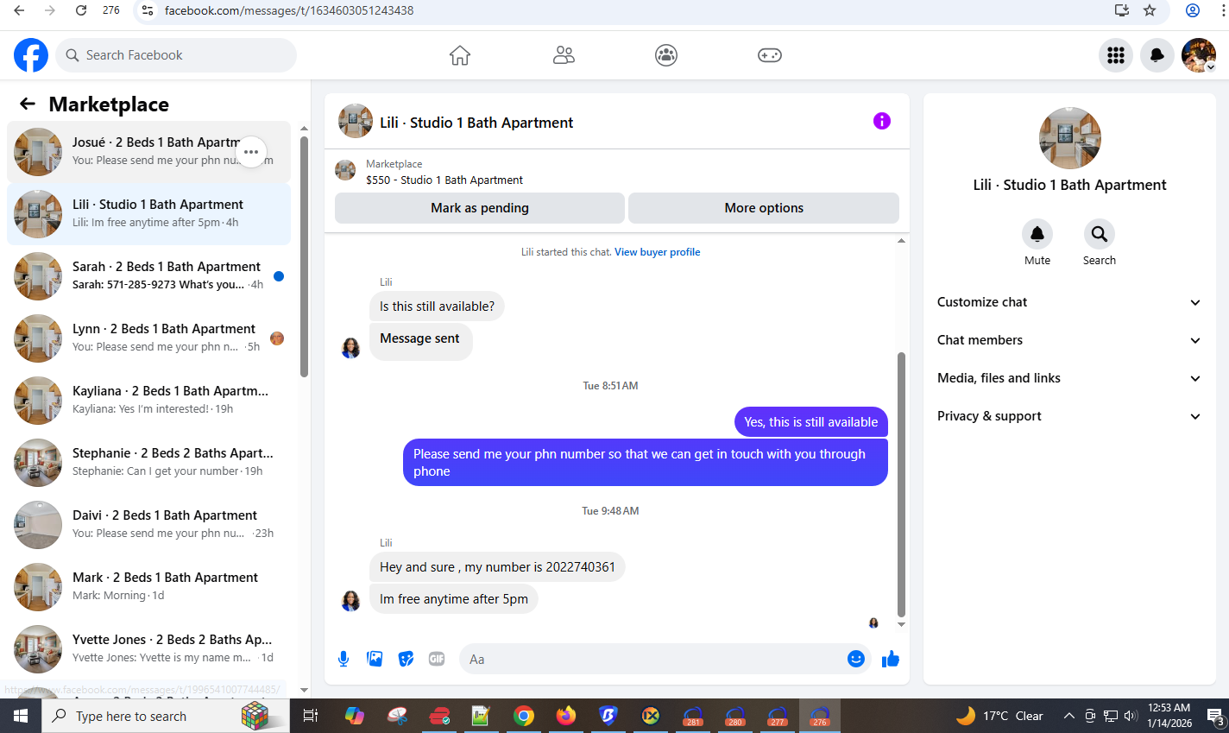Screen dimensions: 1229x733
Task: Click the volume speaker tray icon
Action: point(1131,716)
